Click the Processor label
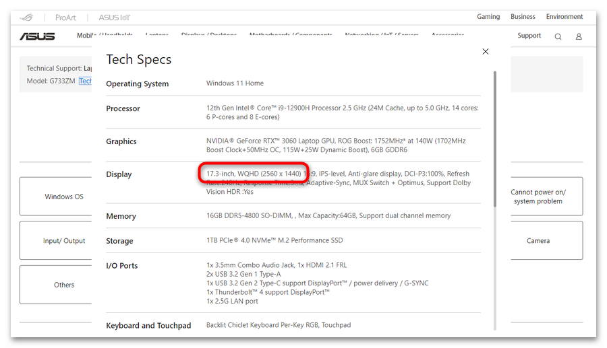 (123, 108)
